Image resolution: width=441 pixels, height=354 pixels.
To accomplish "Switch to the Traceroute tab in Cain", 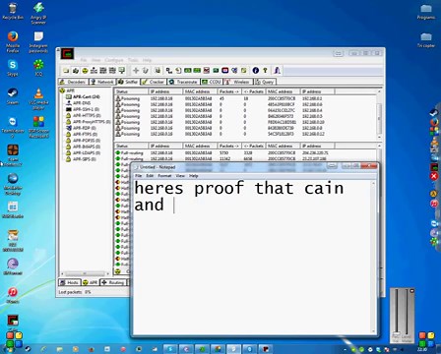I will coord(183,82).
